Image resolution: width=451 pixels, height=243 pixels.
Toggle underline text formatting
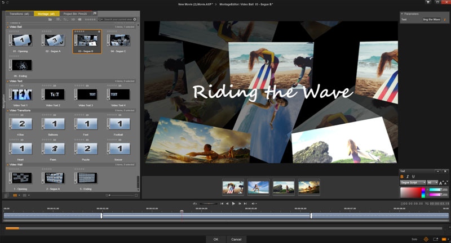pyautogui.click(x=413, y=177)
